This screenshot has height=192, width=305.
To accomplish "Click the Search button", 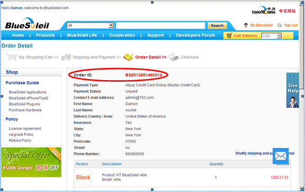I will point(217,25).
